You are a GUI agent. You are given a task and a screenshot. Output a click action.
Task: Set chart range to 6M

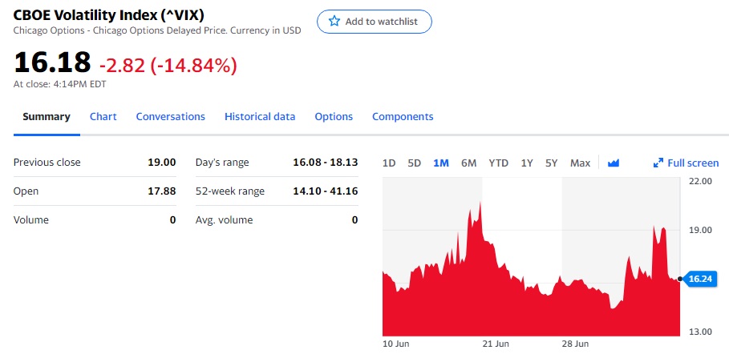[468, 163]
